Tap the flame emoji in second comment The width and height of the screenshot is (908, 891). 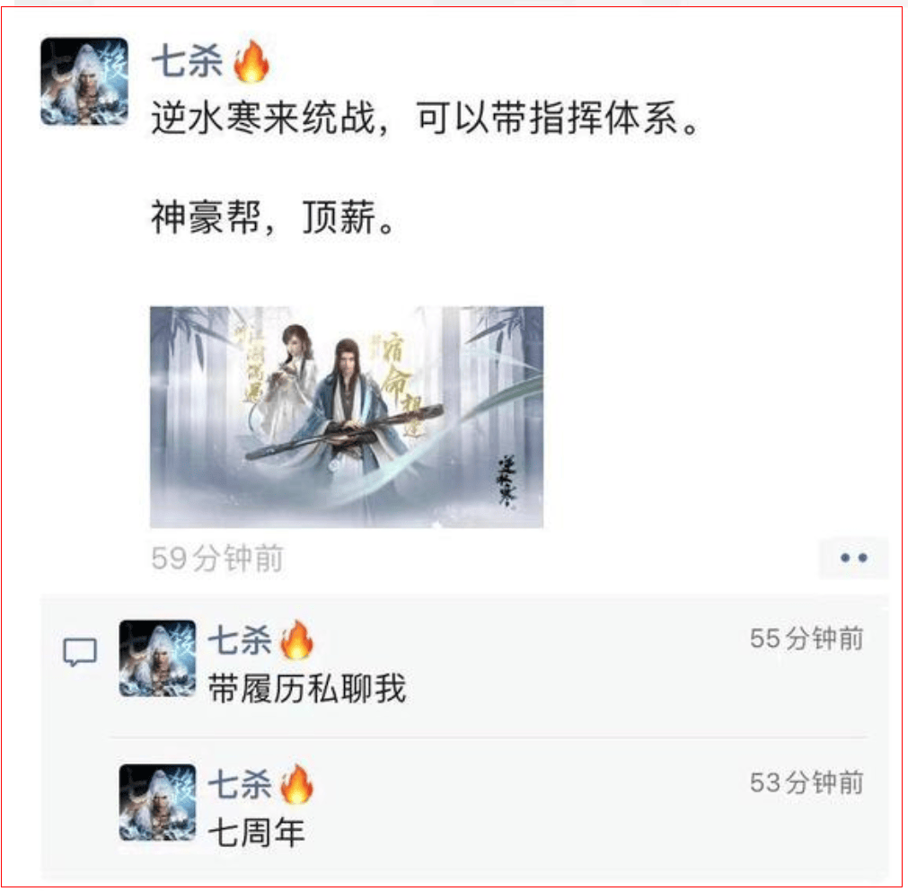[x=297, y=784]
